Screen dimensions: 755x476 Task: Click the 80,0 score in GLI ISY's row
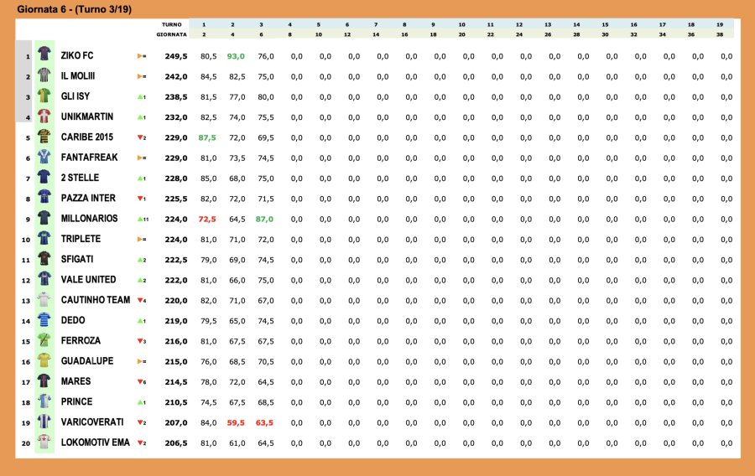point(266,97)
